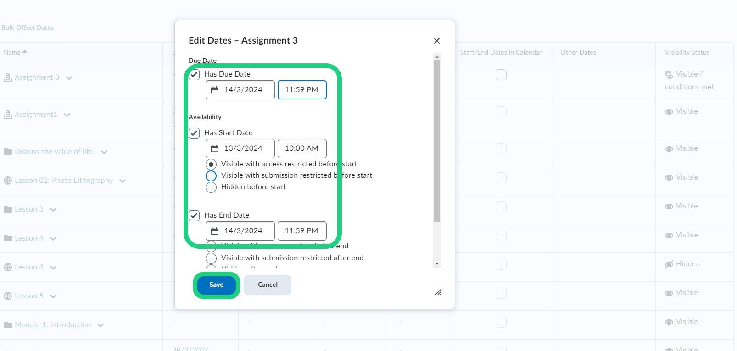Cancel the Edit Dates dialog
Image resolution: width=737 pixels, height=351 pixels.
268,285
